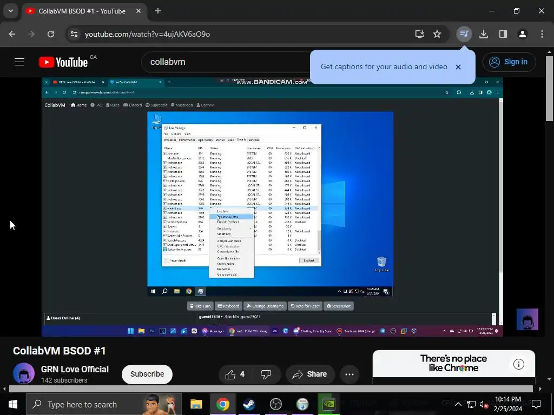Click the muted volume tray icon
The width and height of the screenshot is (554, 415).
point(484,404)
